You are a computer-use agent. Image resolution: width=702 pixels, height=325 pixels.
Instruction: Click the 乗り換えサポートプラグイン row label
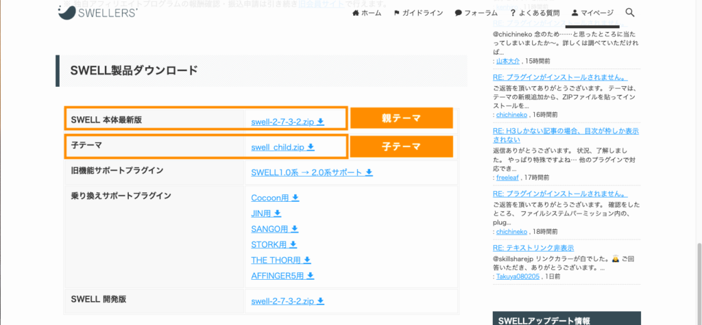121,196
